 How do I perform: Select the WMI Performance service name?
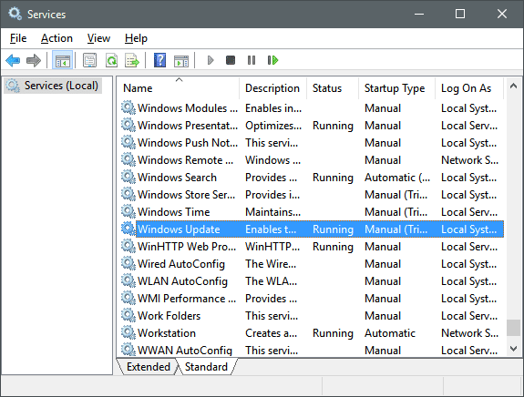tap(187, 299)
